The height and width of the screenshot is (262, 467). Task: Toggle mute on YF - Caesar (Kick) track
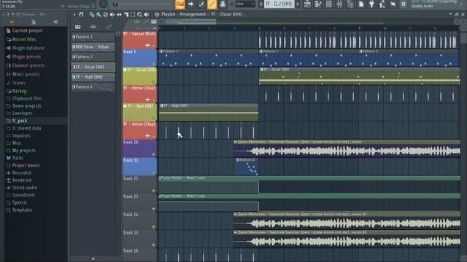point(154,46)
